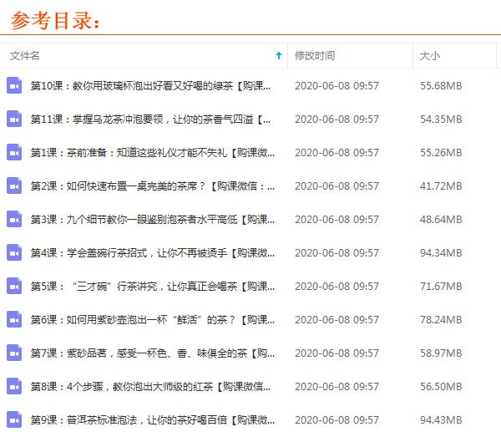Click the video icon beside 第2课
Viewport: 501px width, 437px height.
[14, 185]
